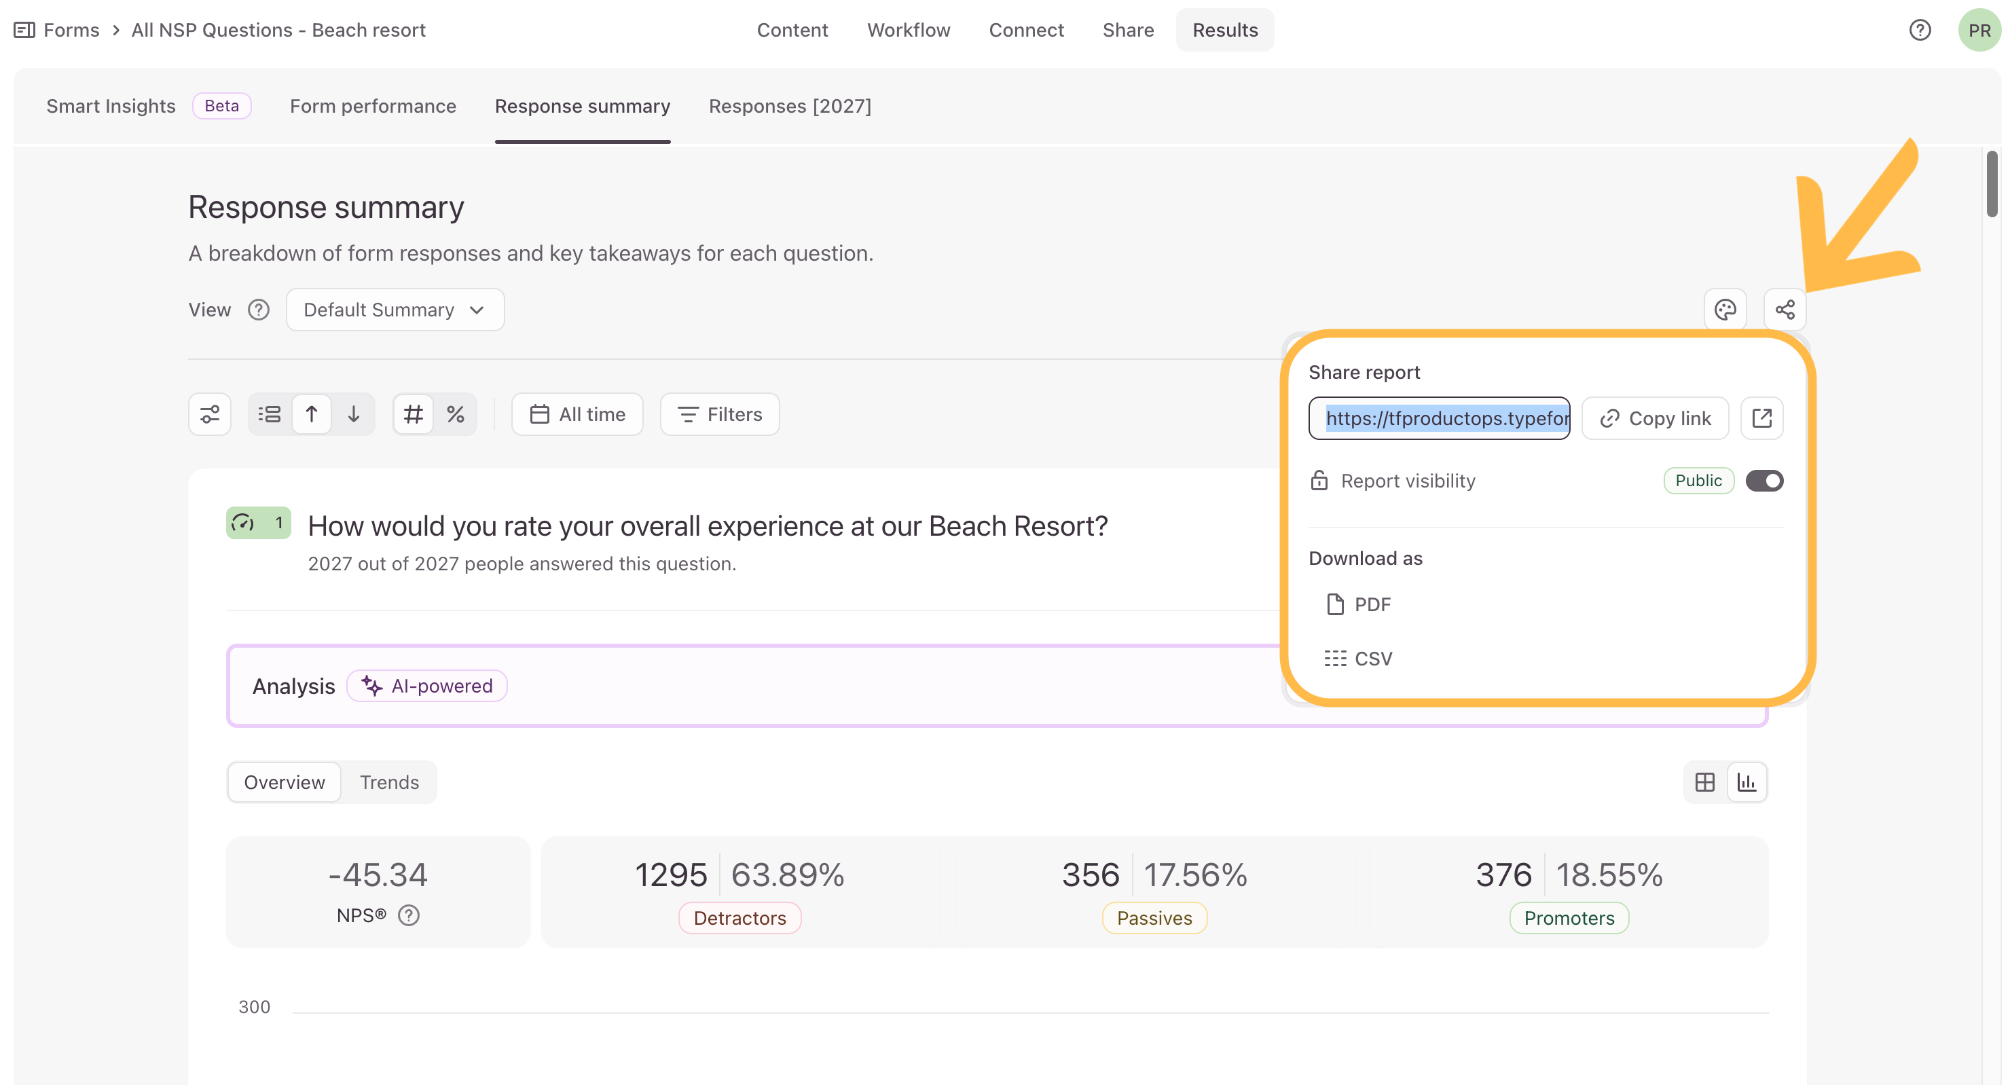Open the View help tooltip icon
The height and width of the screenshot is (1085, 2010).
[x=258, y=310]
